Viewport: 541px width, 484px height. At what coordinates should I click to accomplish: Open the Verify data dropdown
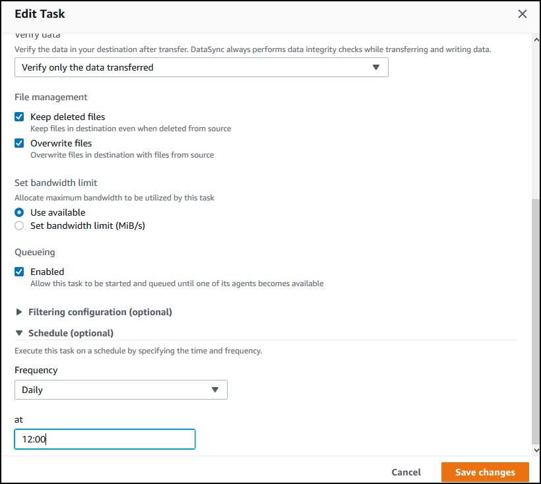[x=201, y=67]
